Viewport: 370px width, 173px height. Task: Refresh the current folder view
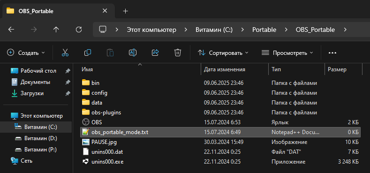tap(79, 30)
